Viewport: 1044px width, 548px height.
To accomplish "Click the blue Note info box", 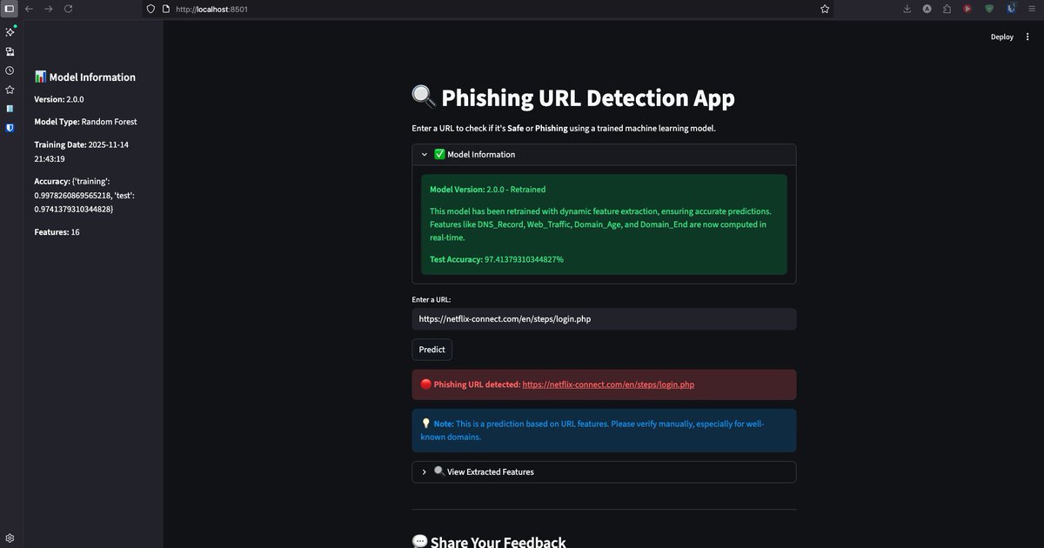I will [x=604, y=431].
